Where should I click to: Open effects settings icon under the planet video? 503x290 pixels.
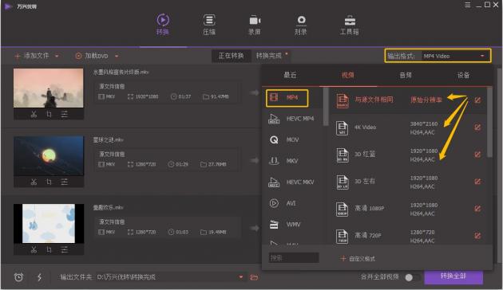coord(65,182)
